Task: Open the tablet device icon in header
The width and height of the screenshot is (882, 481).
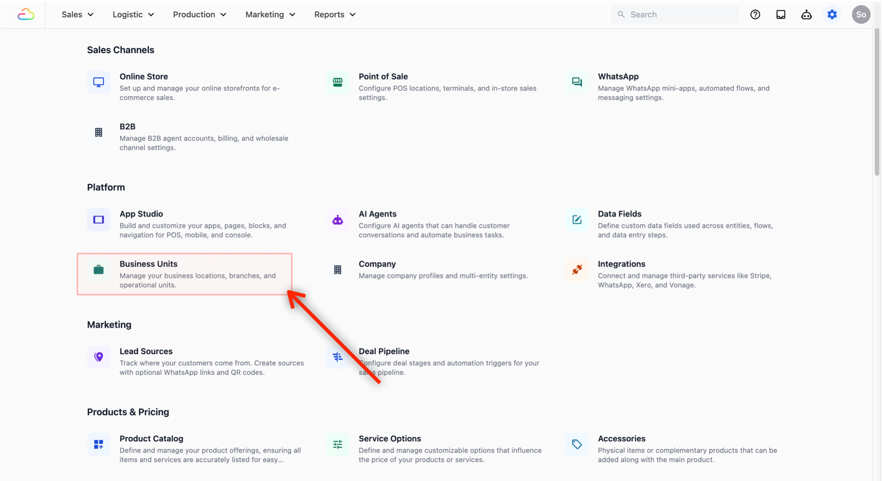Action: click(781, 14)
